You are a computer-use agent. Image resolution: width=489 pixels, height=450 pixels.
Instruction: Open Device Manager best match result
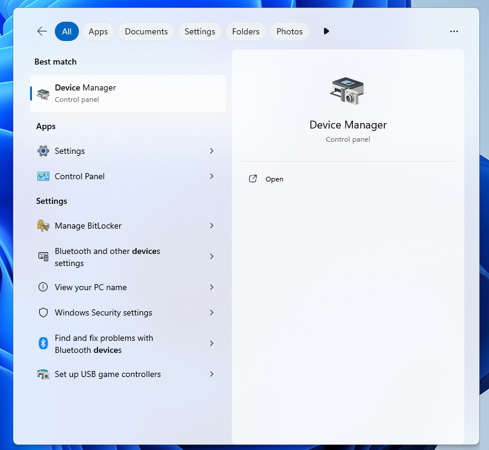tap(128, 93)
